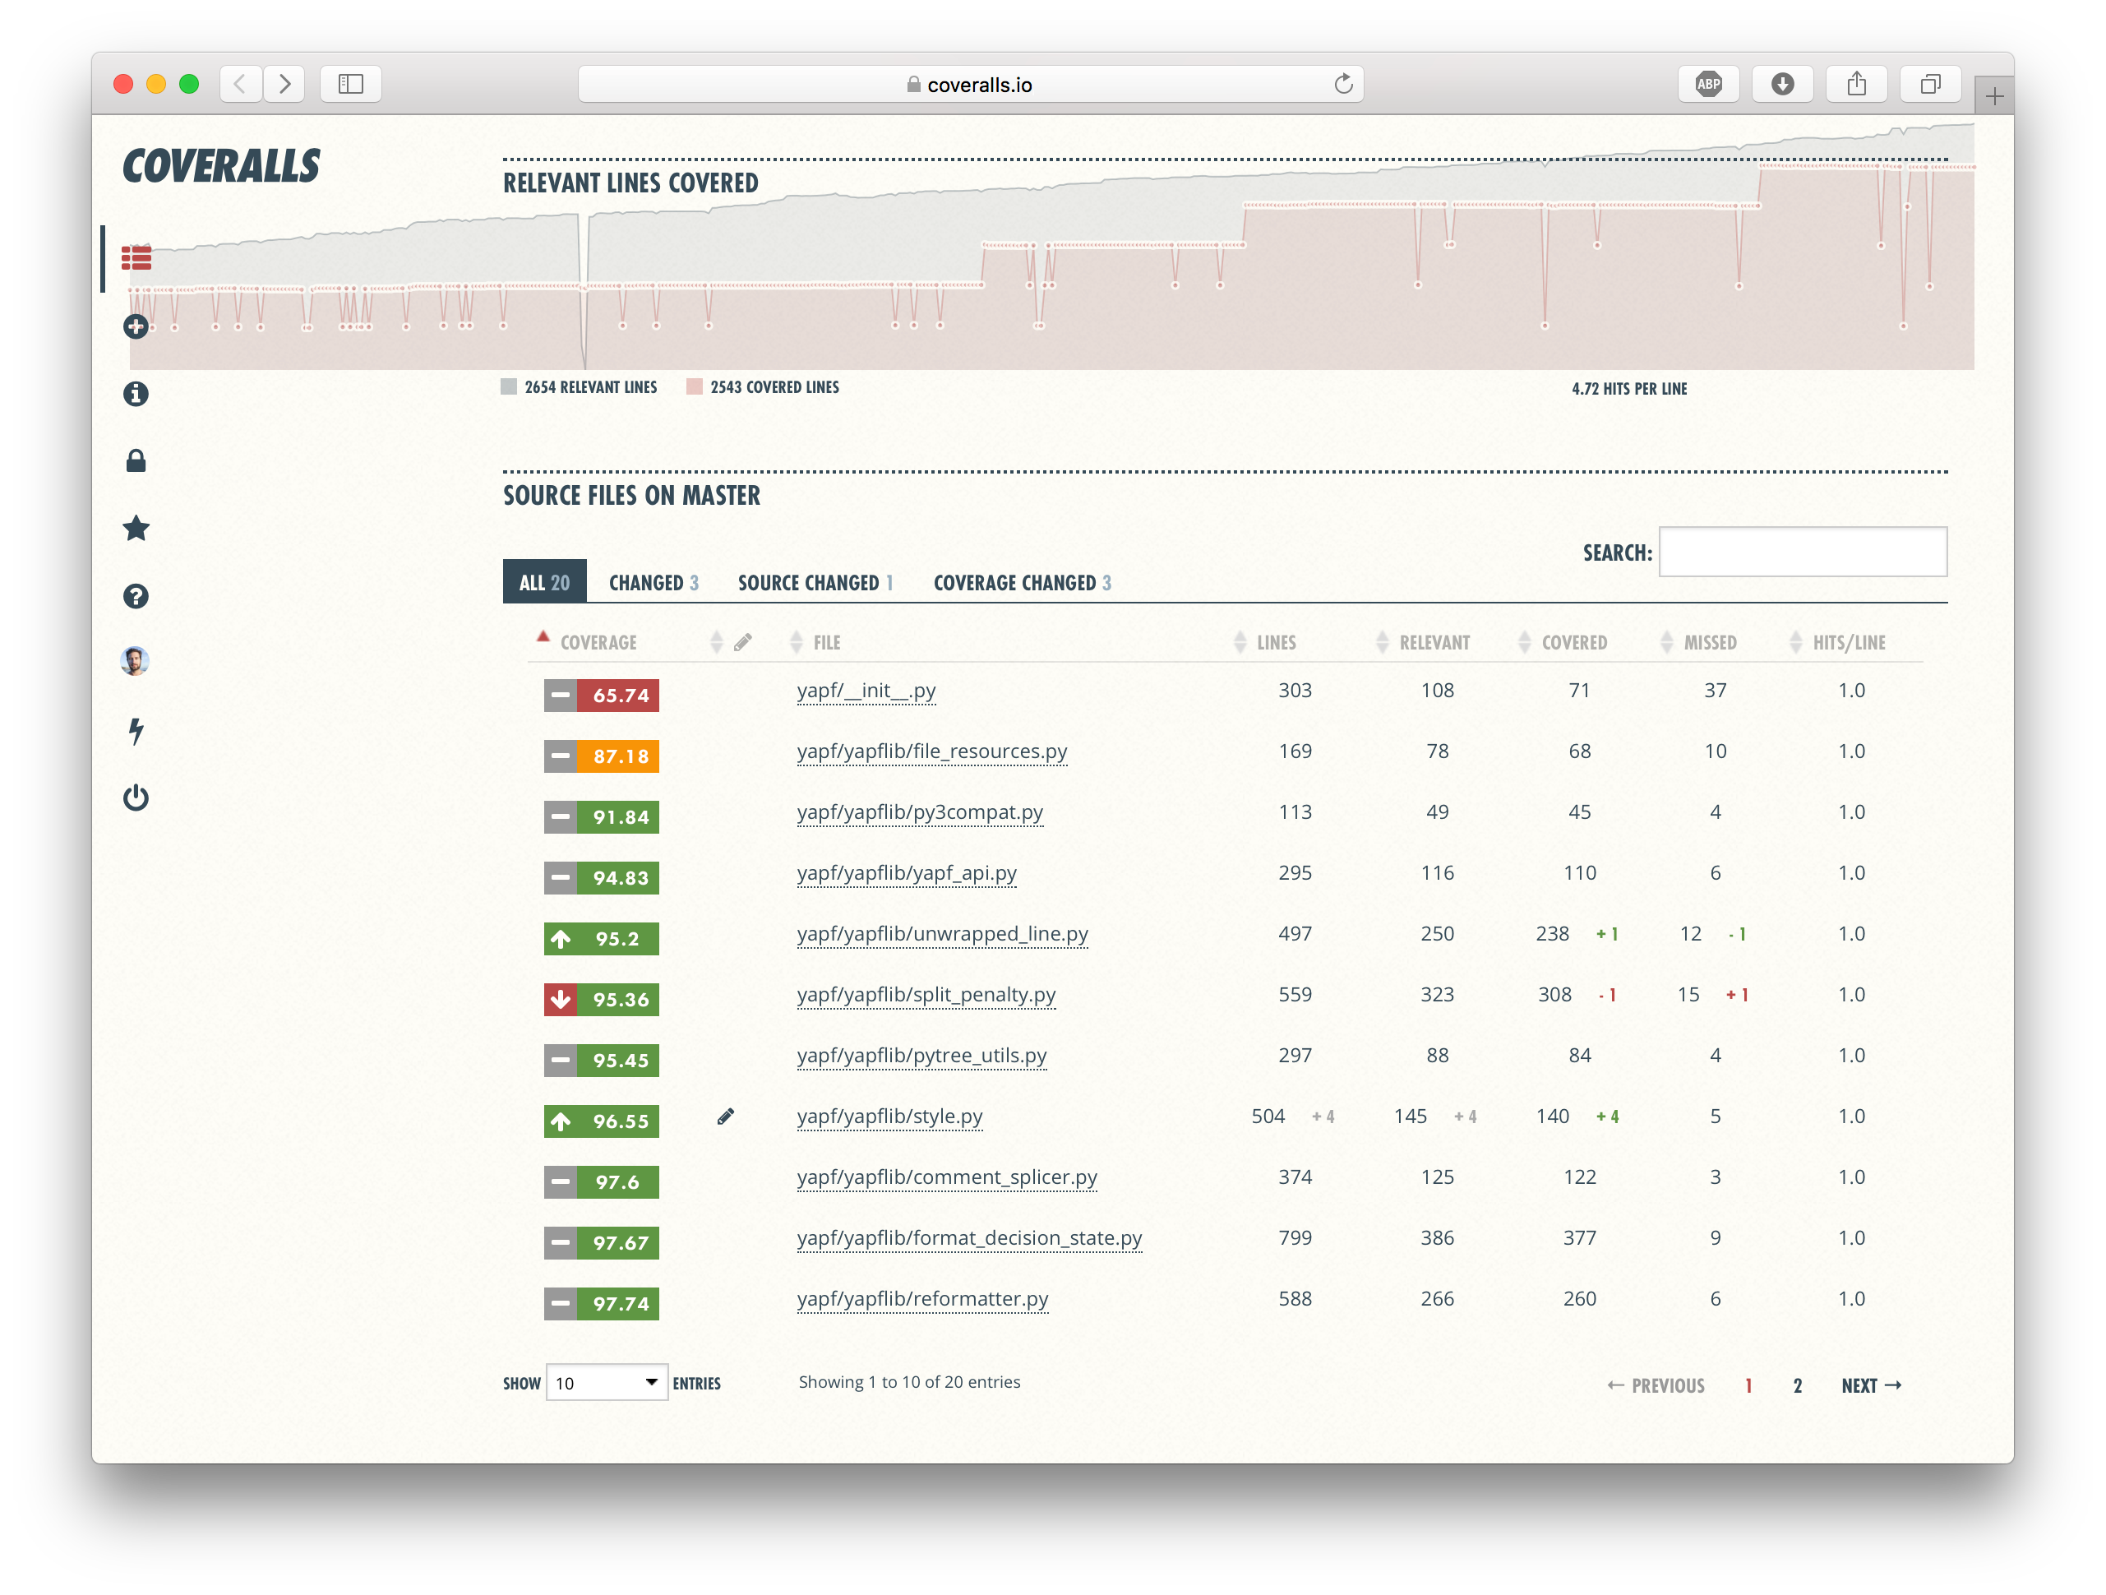Go forward in Safari history
Image resolution: width=2106 pixels, height=1595 pixels.
pyautogui.click(x=284, y=84)
